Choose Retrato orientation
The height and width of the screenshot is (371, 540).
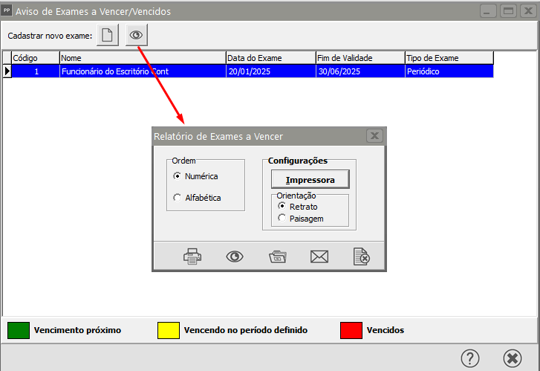click(282, 206)
